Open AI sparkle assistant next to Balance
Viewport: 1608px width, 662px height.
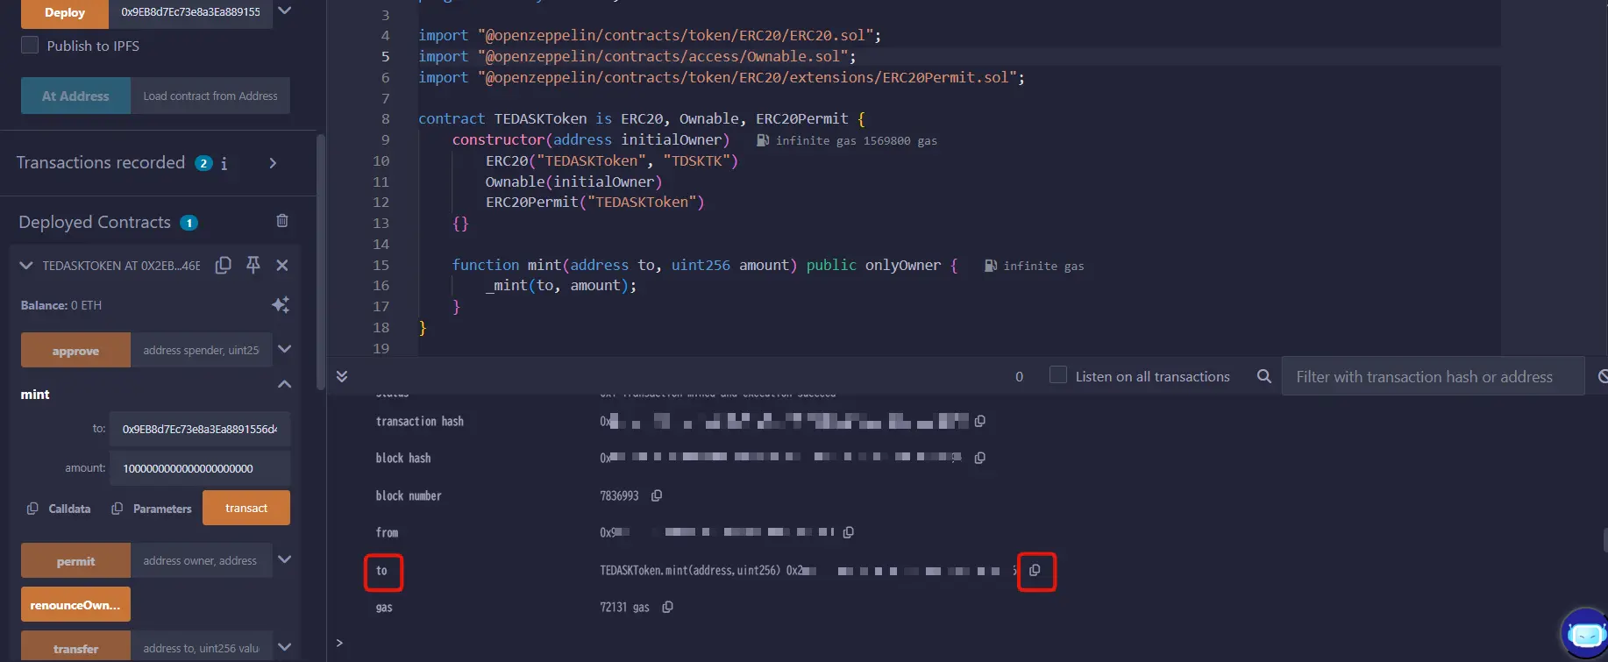coord(281,304)
